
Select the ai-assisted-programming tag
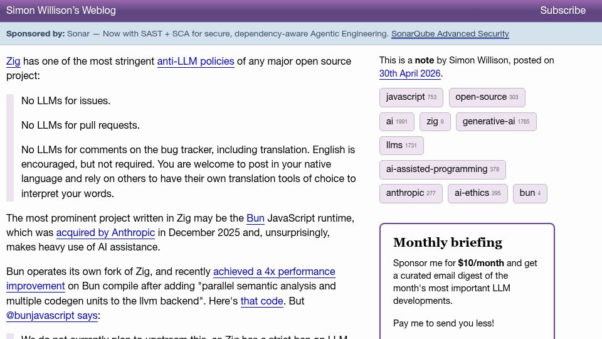(442, 169)
